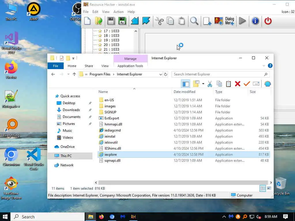The height and width of the screenshot is (221, 295).
Task: Open Action menu in Resource Hacker
Action: pos(118,12)
